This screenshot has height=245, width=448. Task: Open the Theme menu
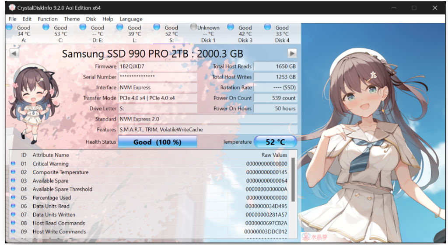click(72, 19)
